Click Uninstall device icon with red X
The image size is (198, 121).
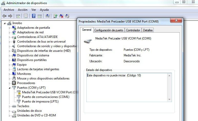[61, 16]
